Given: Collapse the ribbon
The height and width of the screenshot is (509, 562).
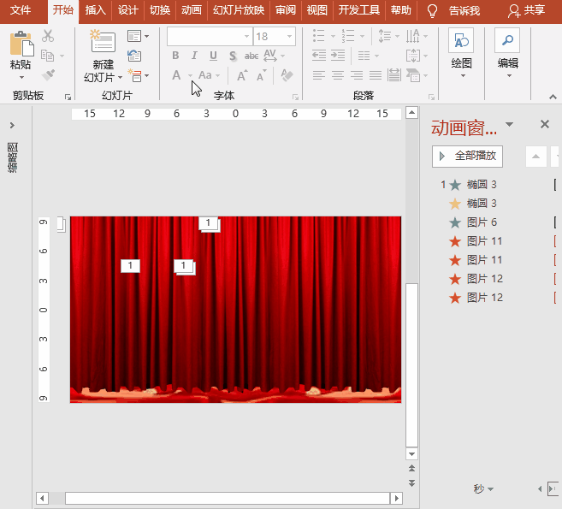Looking at the screenshot, I should [x=553, y=97].
